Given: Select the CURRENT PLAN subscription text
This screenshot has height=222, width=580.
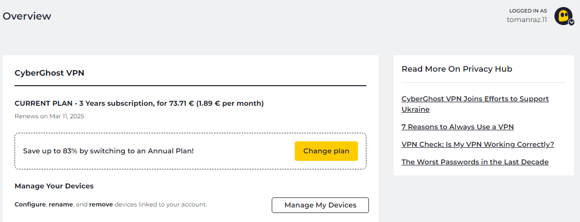Looking at the screenshot, I should (x=139, y=103).
